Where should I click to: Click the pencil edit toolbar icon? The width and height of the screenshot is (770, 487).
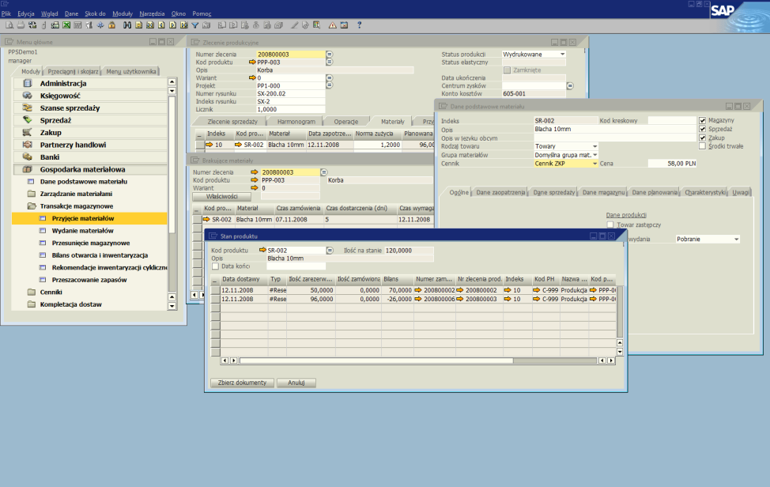295,25
